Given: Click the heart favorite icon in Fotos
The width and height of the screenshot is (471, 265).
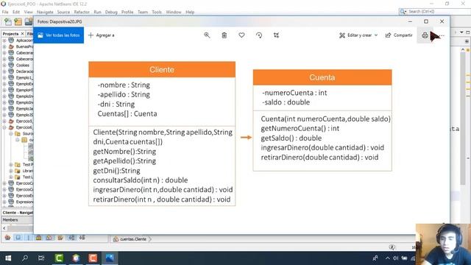Looking at the screenshot, I should tap(241, 35).
